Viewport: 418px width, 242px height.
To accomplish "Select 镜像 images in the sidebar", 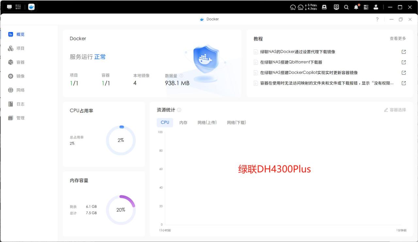I will pos(16,76).
